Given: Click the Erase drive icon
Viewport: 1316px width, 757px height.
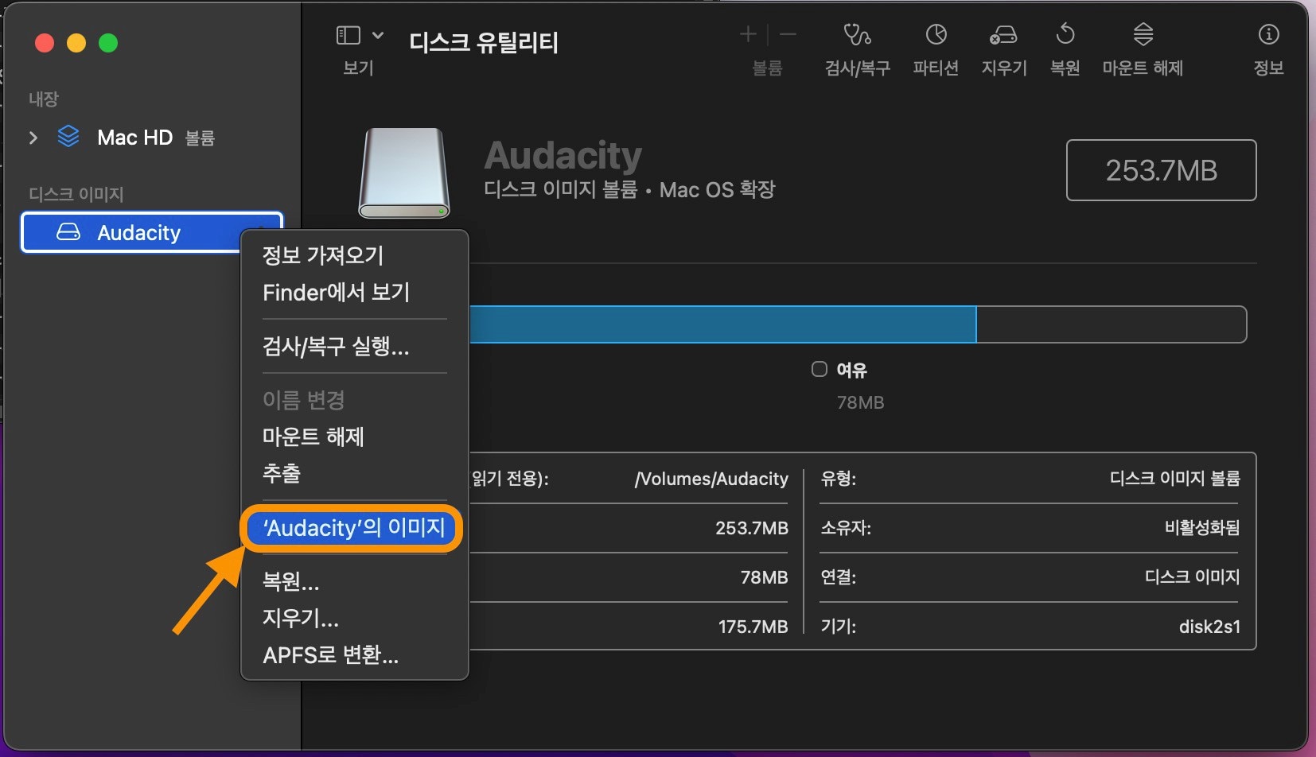Looking at the screenshot, I should 1003,35.
